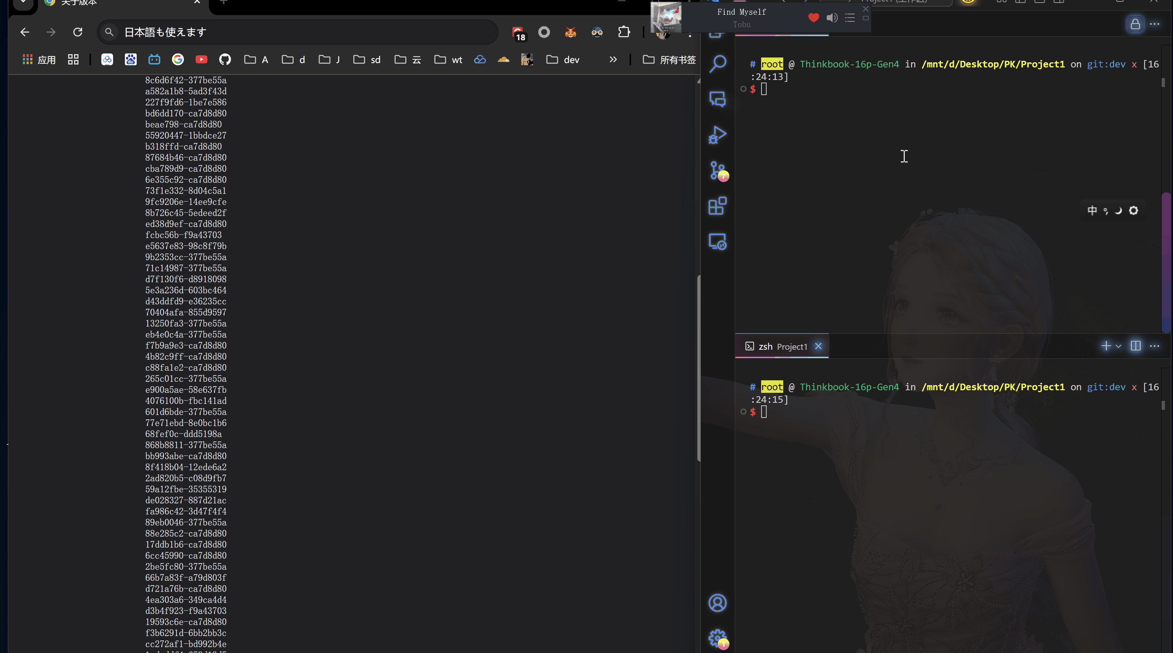Click the Chrome page vertical scrollbar
This screenshot has height=653, width=1173.
coord(698,369)
